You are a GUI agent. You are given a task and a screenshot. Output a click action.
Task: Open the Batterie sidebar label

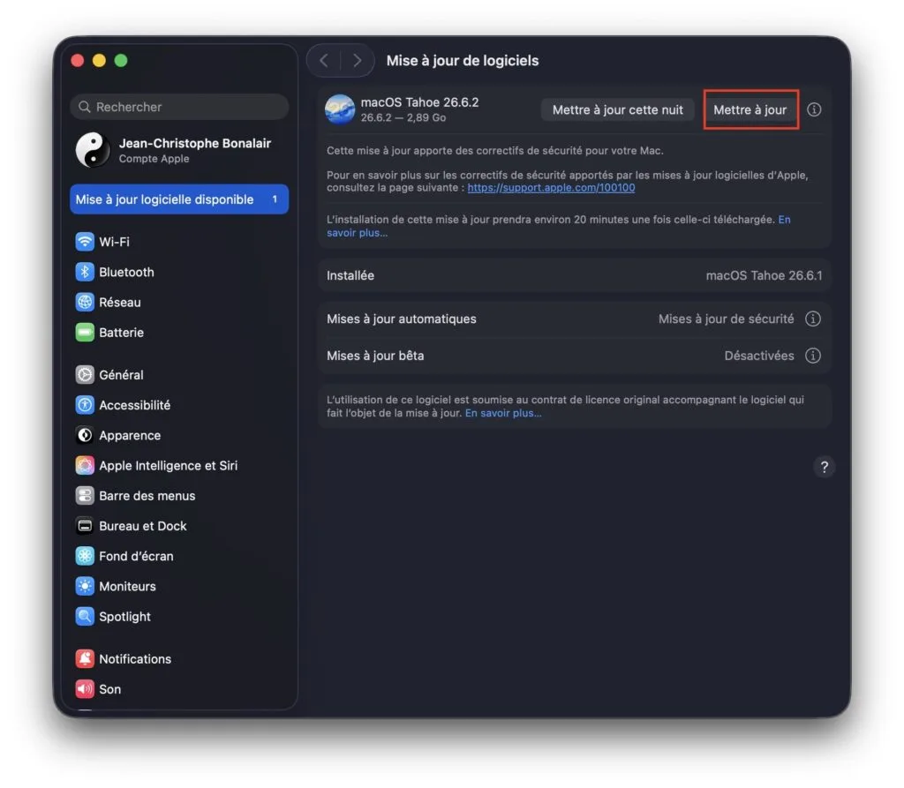point(121,333)
